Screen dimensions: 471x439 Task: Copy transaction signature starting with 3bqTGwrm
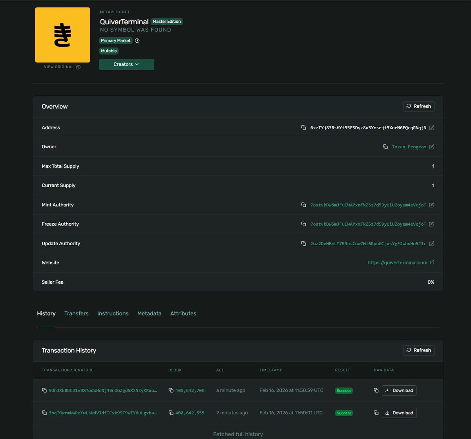(x=44, y=413)
